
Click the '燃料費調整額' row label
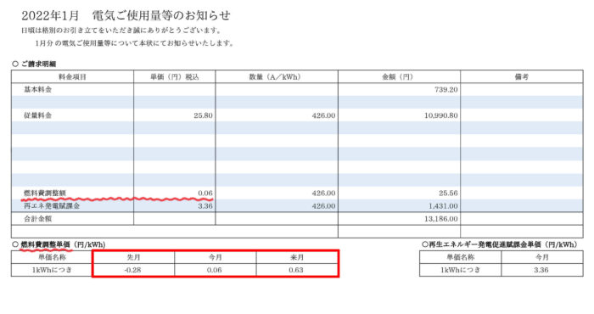pyautogui.click(x=45, y=193)
